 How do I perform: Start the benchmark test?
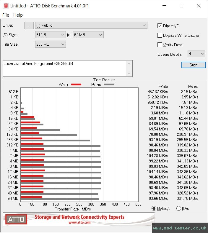[x=193, y=65]
